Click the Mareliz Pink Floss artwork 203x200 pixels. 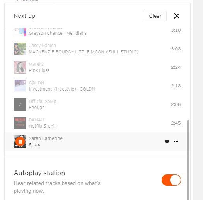20,67
